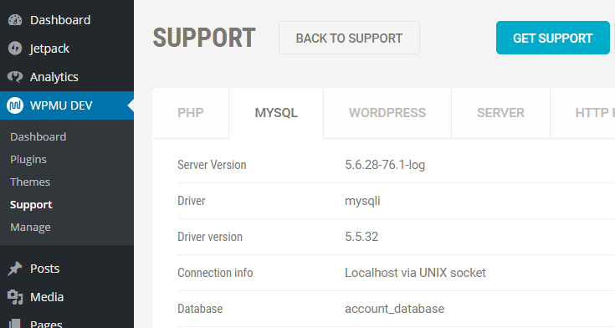Click the SUPPORT page heading
The image size is (615, 328).
tap(204, 38)
